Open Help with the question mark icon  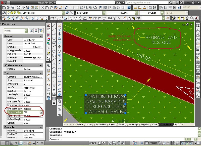point(129,8)
